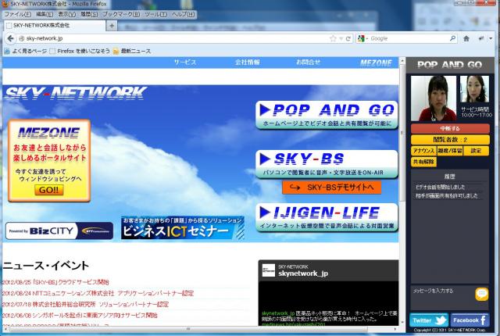The height and width of the screenshot is (336, 500).
Task: Click the sky-network.jp address bar
Action: (x=172, y=38)
